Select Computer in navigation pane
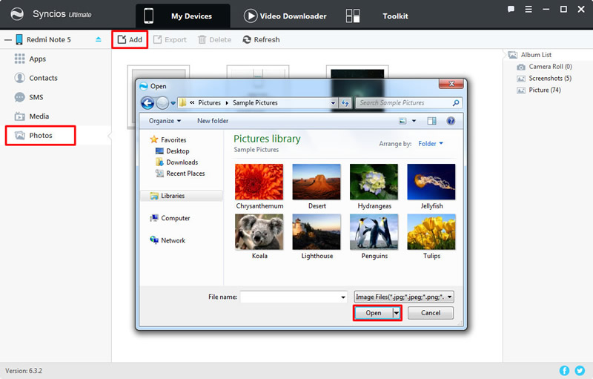Viewport: 593px width, 379px height. coord(170,218)
